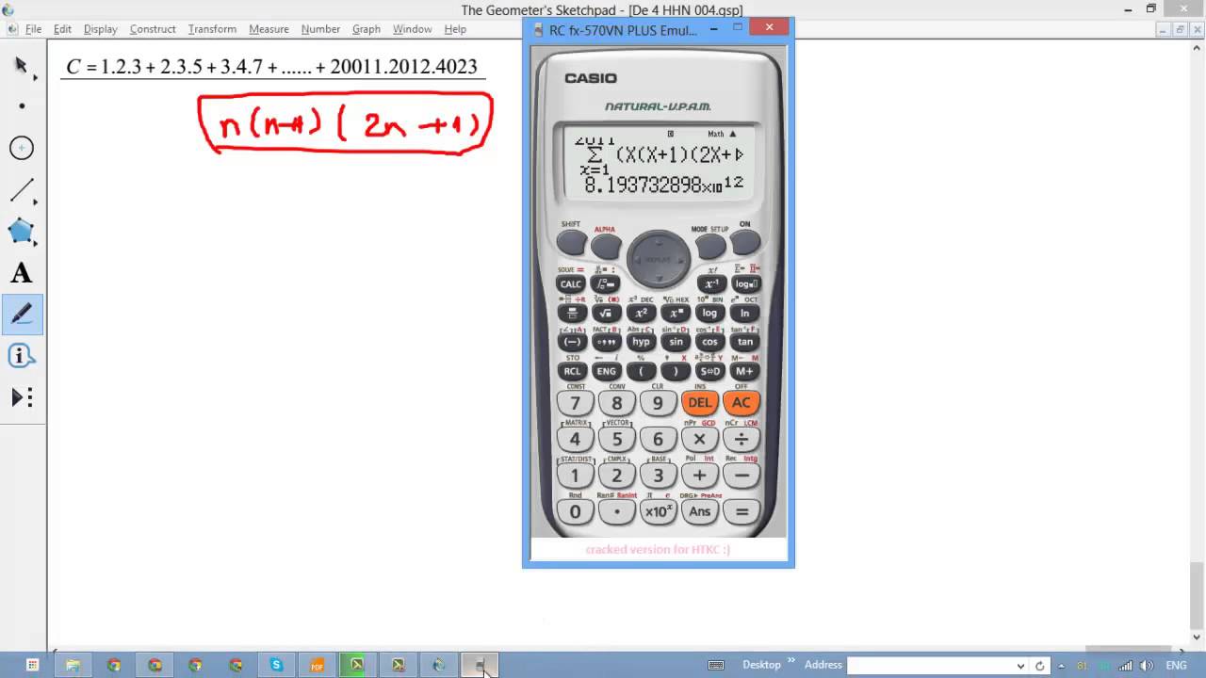
Task: Open File Explorer from the taskbar
Action: [x=73, y=665]
